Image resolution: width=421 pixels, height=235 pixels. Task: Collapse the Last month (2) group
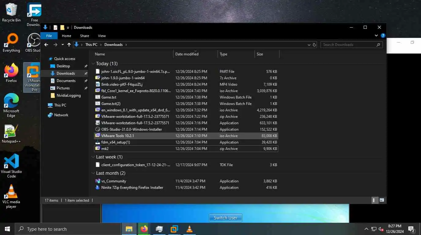click(x=93, y=173)
